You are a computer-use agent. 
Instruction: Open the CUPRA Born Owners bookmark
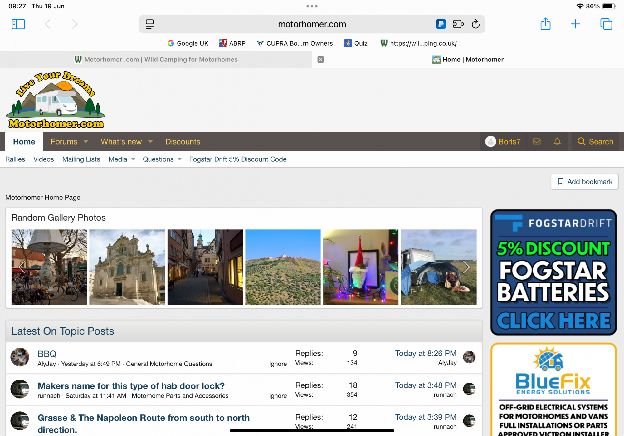point(295,43)
